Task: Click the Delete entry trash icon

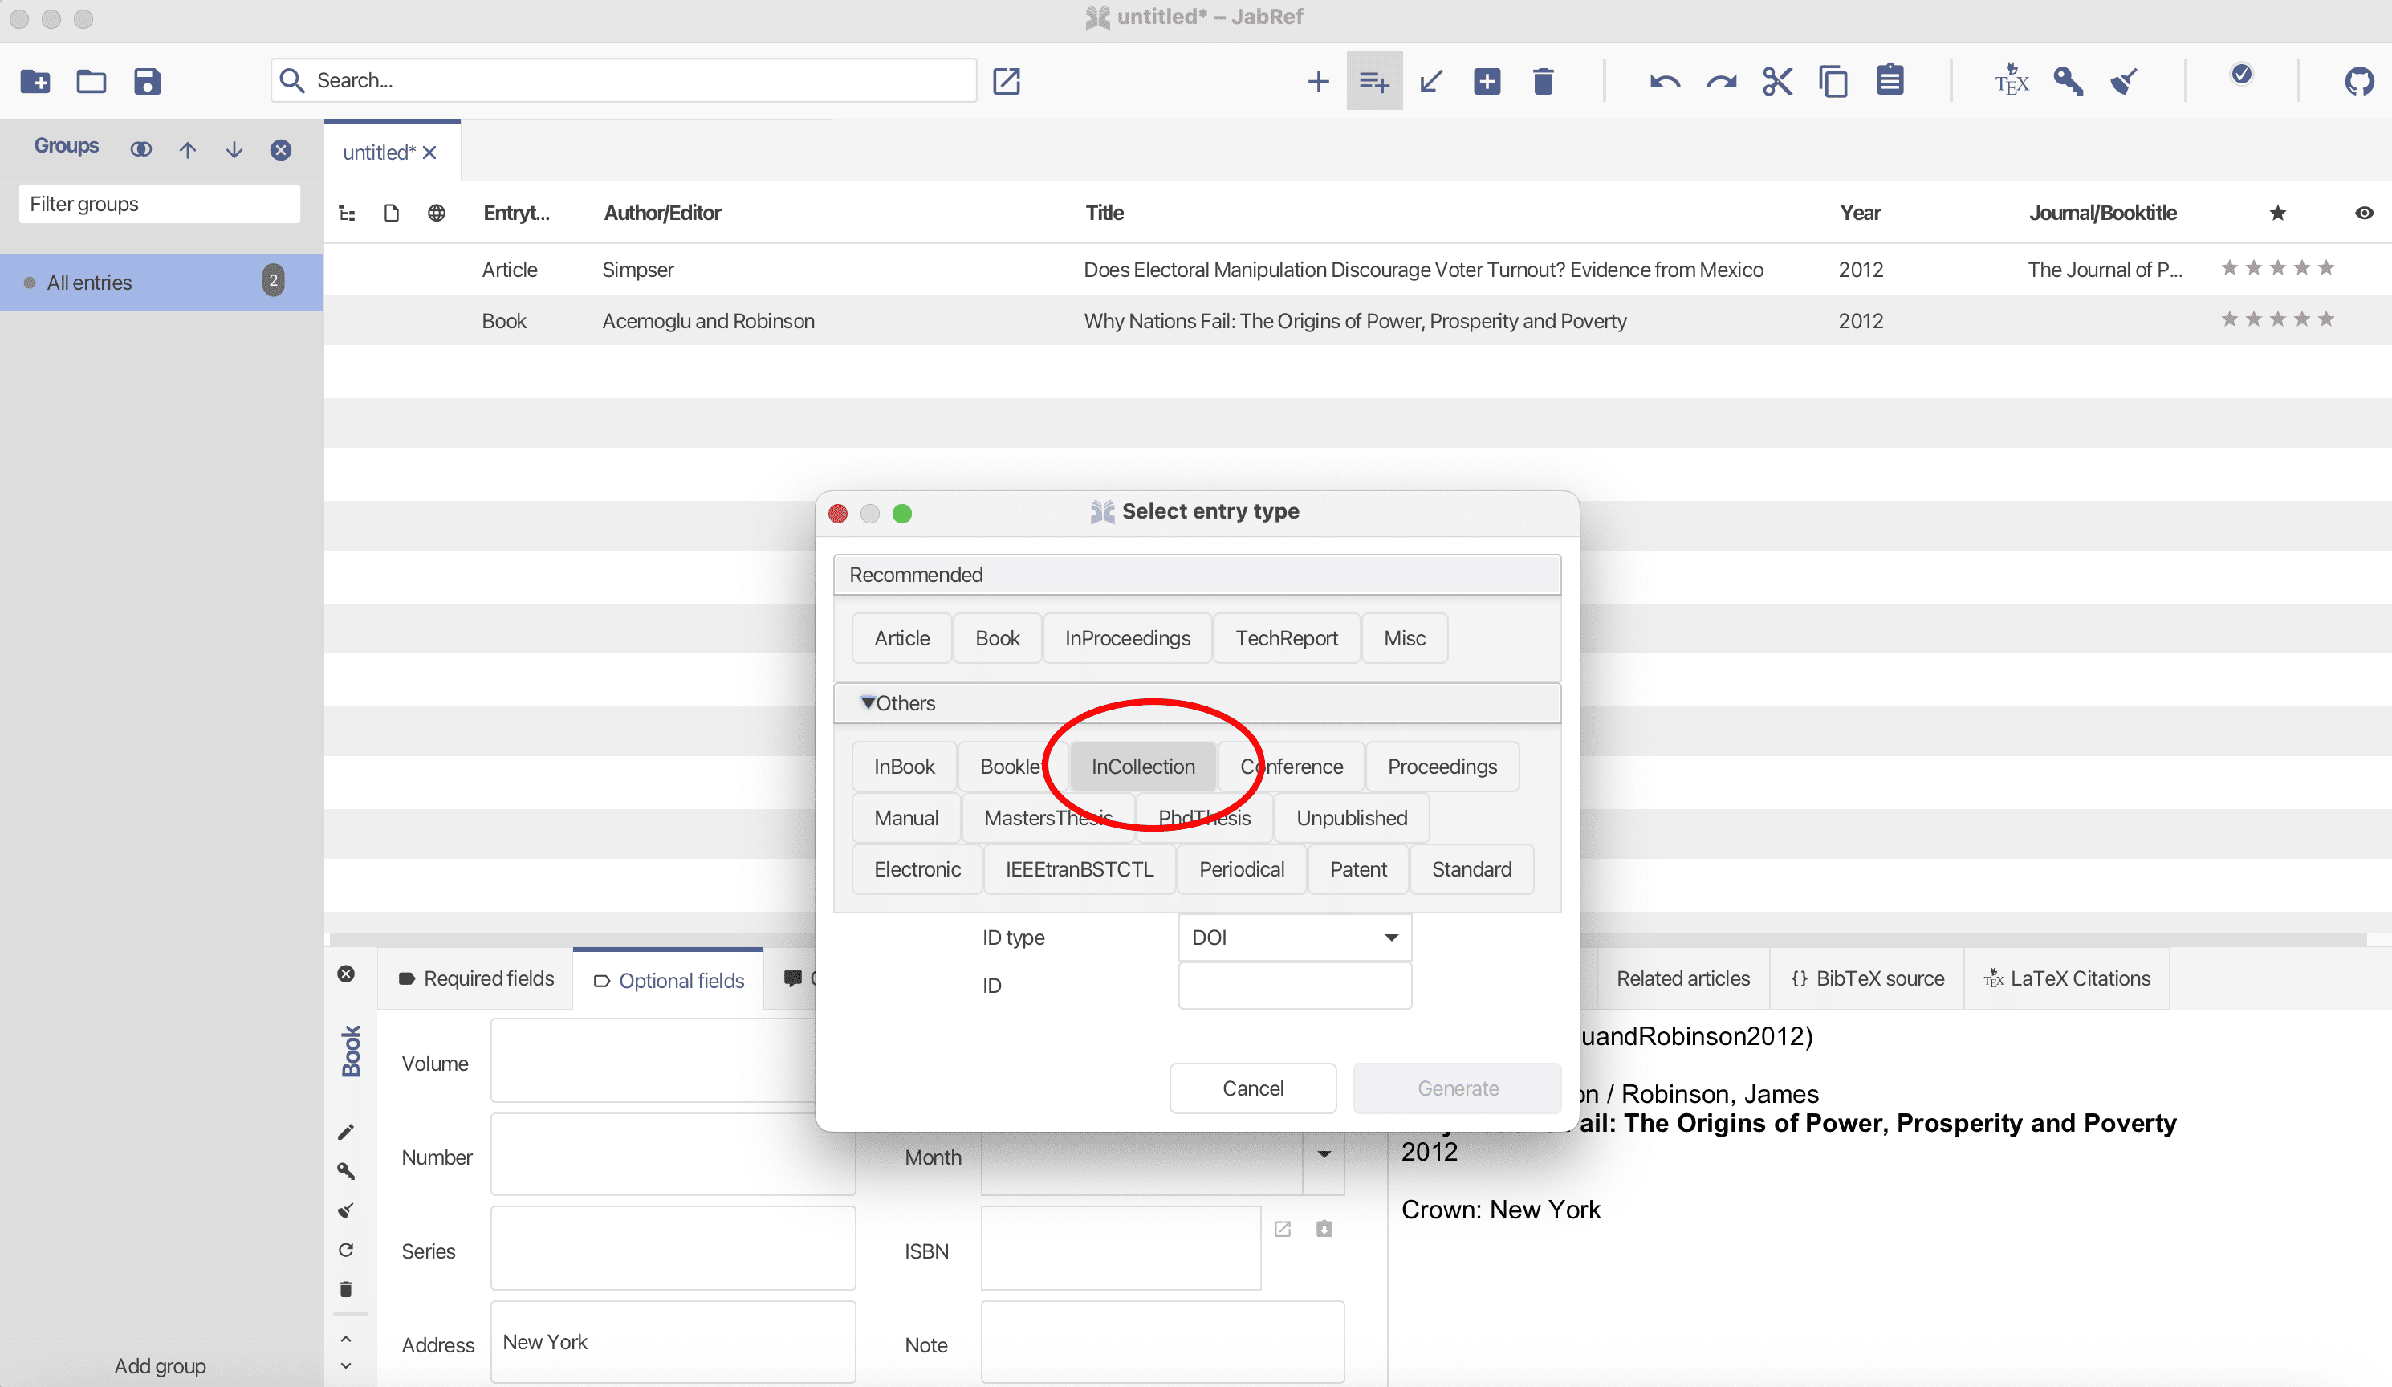Action: pos(1543,82)
